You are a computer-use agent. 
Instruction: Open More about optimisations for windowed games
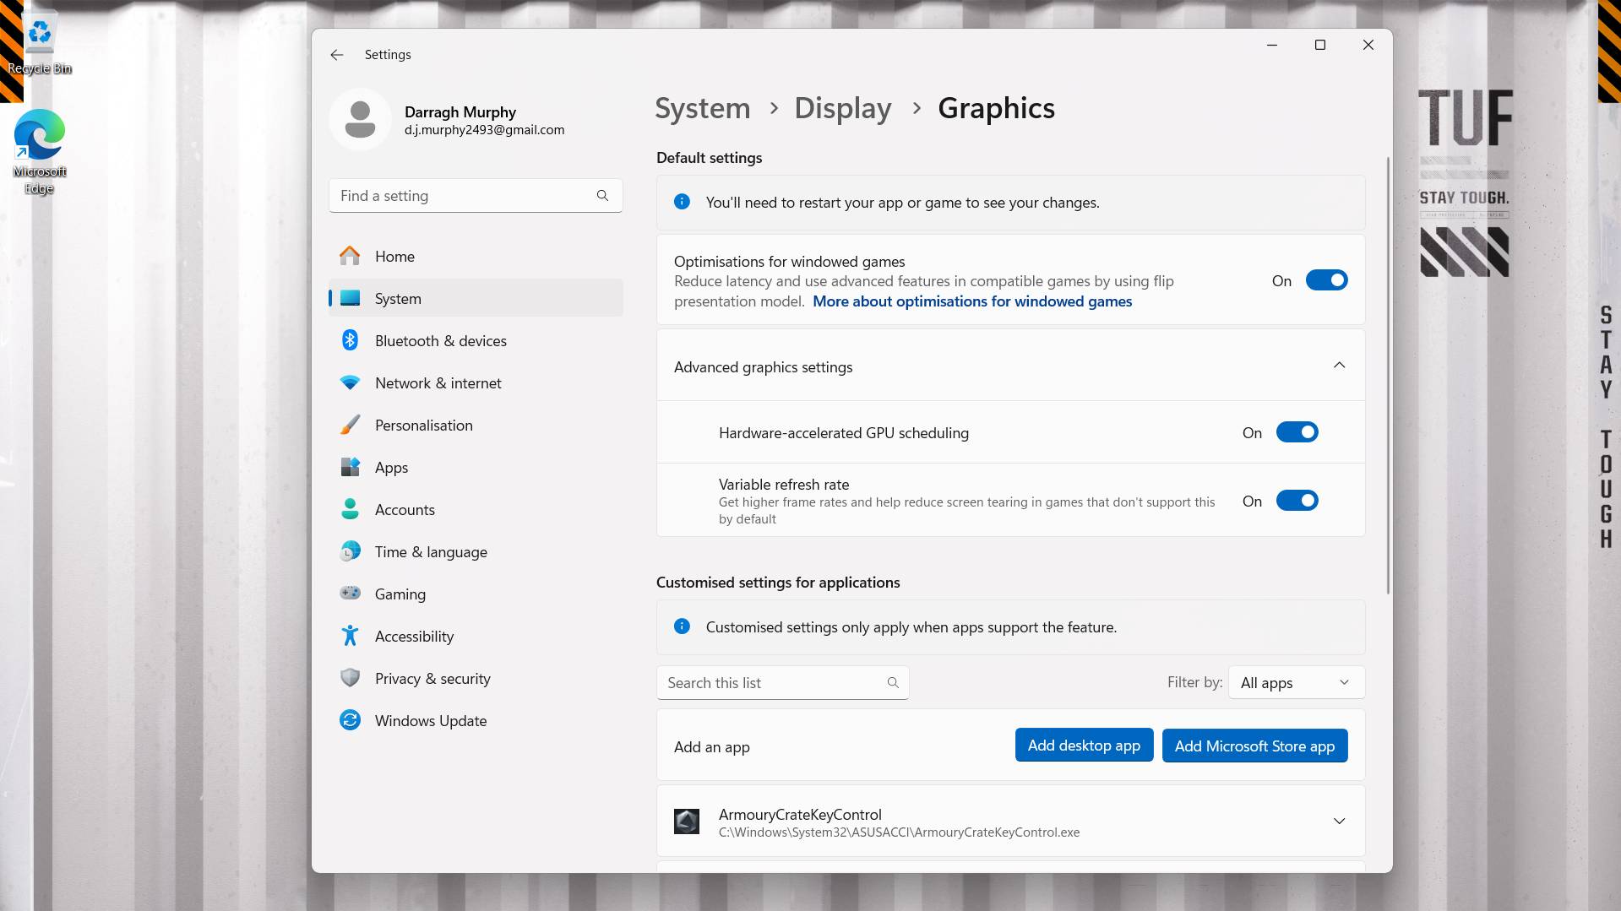[971, 301]
